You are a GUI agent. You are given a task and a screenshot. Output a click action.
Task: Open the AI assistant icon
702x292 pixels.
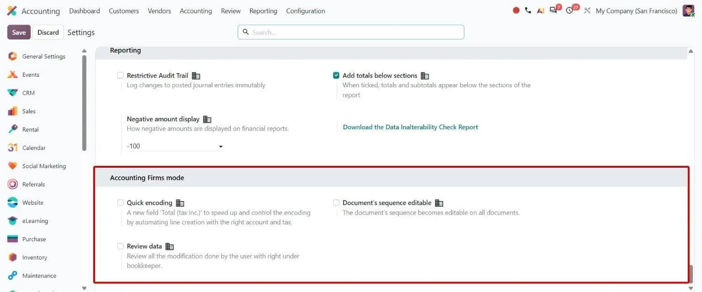540,11
